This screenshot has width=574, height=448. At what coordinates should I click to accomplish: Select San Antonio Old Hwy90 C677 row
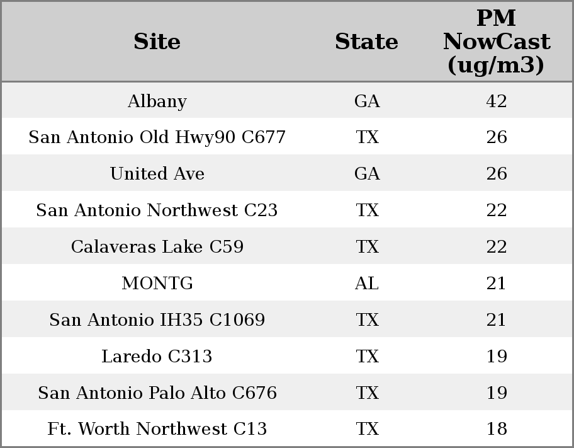pyautogui.click(x=157, y=137)
